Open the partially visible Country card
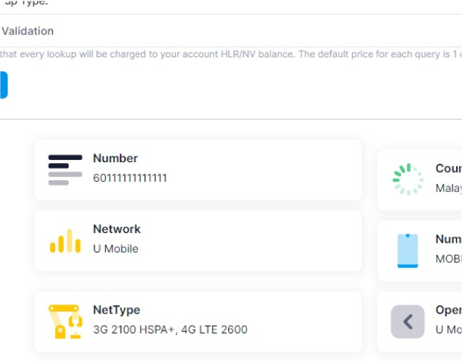Viewport: 462px width, 364px height. coord(420,180)
